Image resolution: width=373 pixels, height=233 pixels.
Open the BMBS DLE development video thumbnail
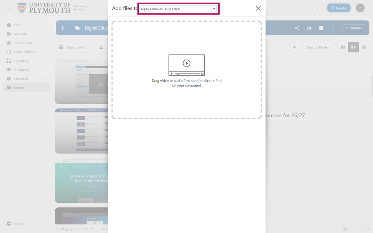(x=81, y=131)
